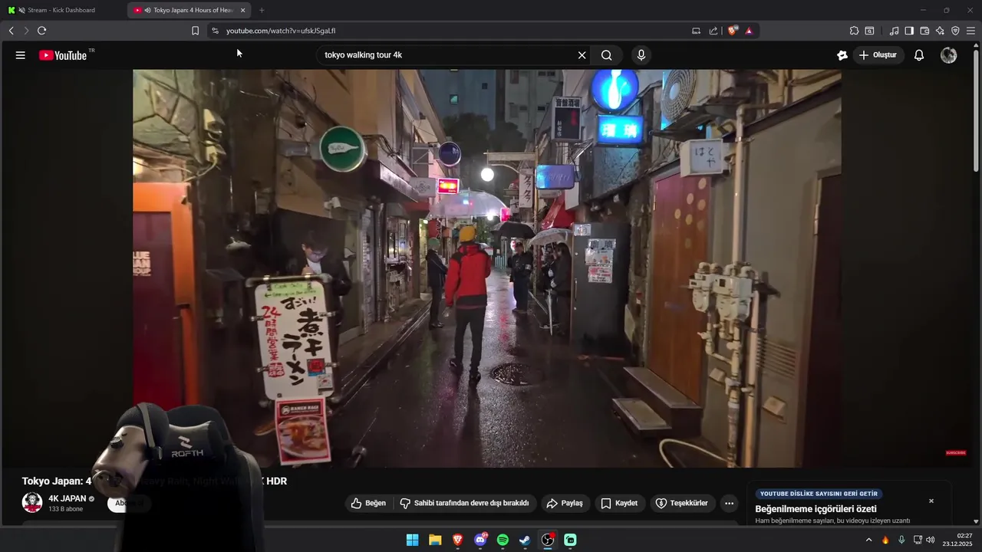
Task: Click the Oluştur create button
Action: tap(878, 55)
